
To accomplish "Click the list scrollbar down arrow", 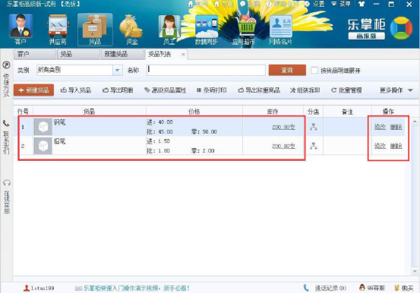I will 415,271.
